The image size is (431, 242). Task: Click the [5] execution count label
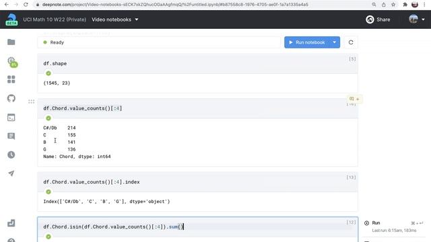[352, 59]
